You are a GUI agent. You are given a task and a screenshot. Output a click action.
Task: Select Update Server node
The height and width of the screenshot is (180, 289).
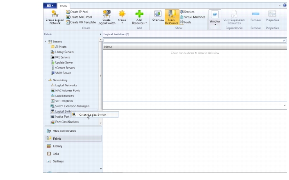click(x=62, y=63)
